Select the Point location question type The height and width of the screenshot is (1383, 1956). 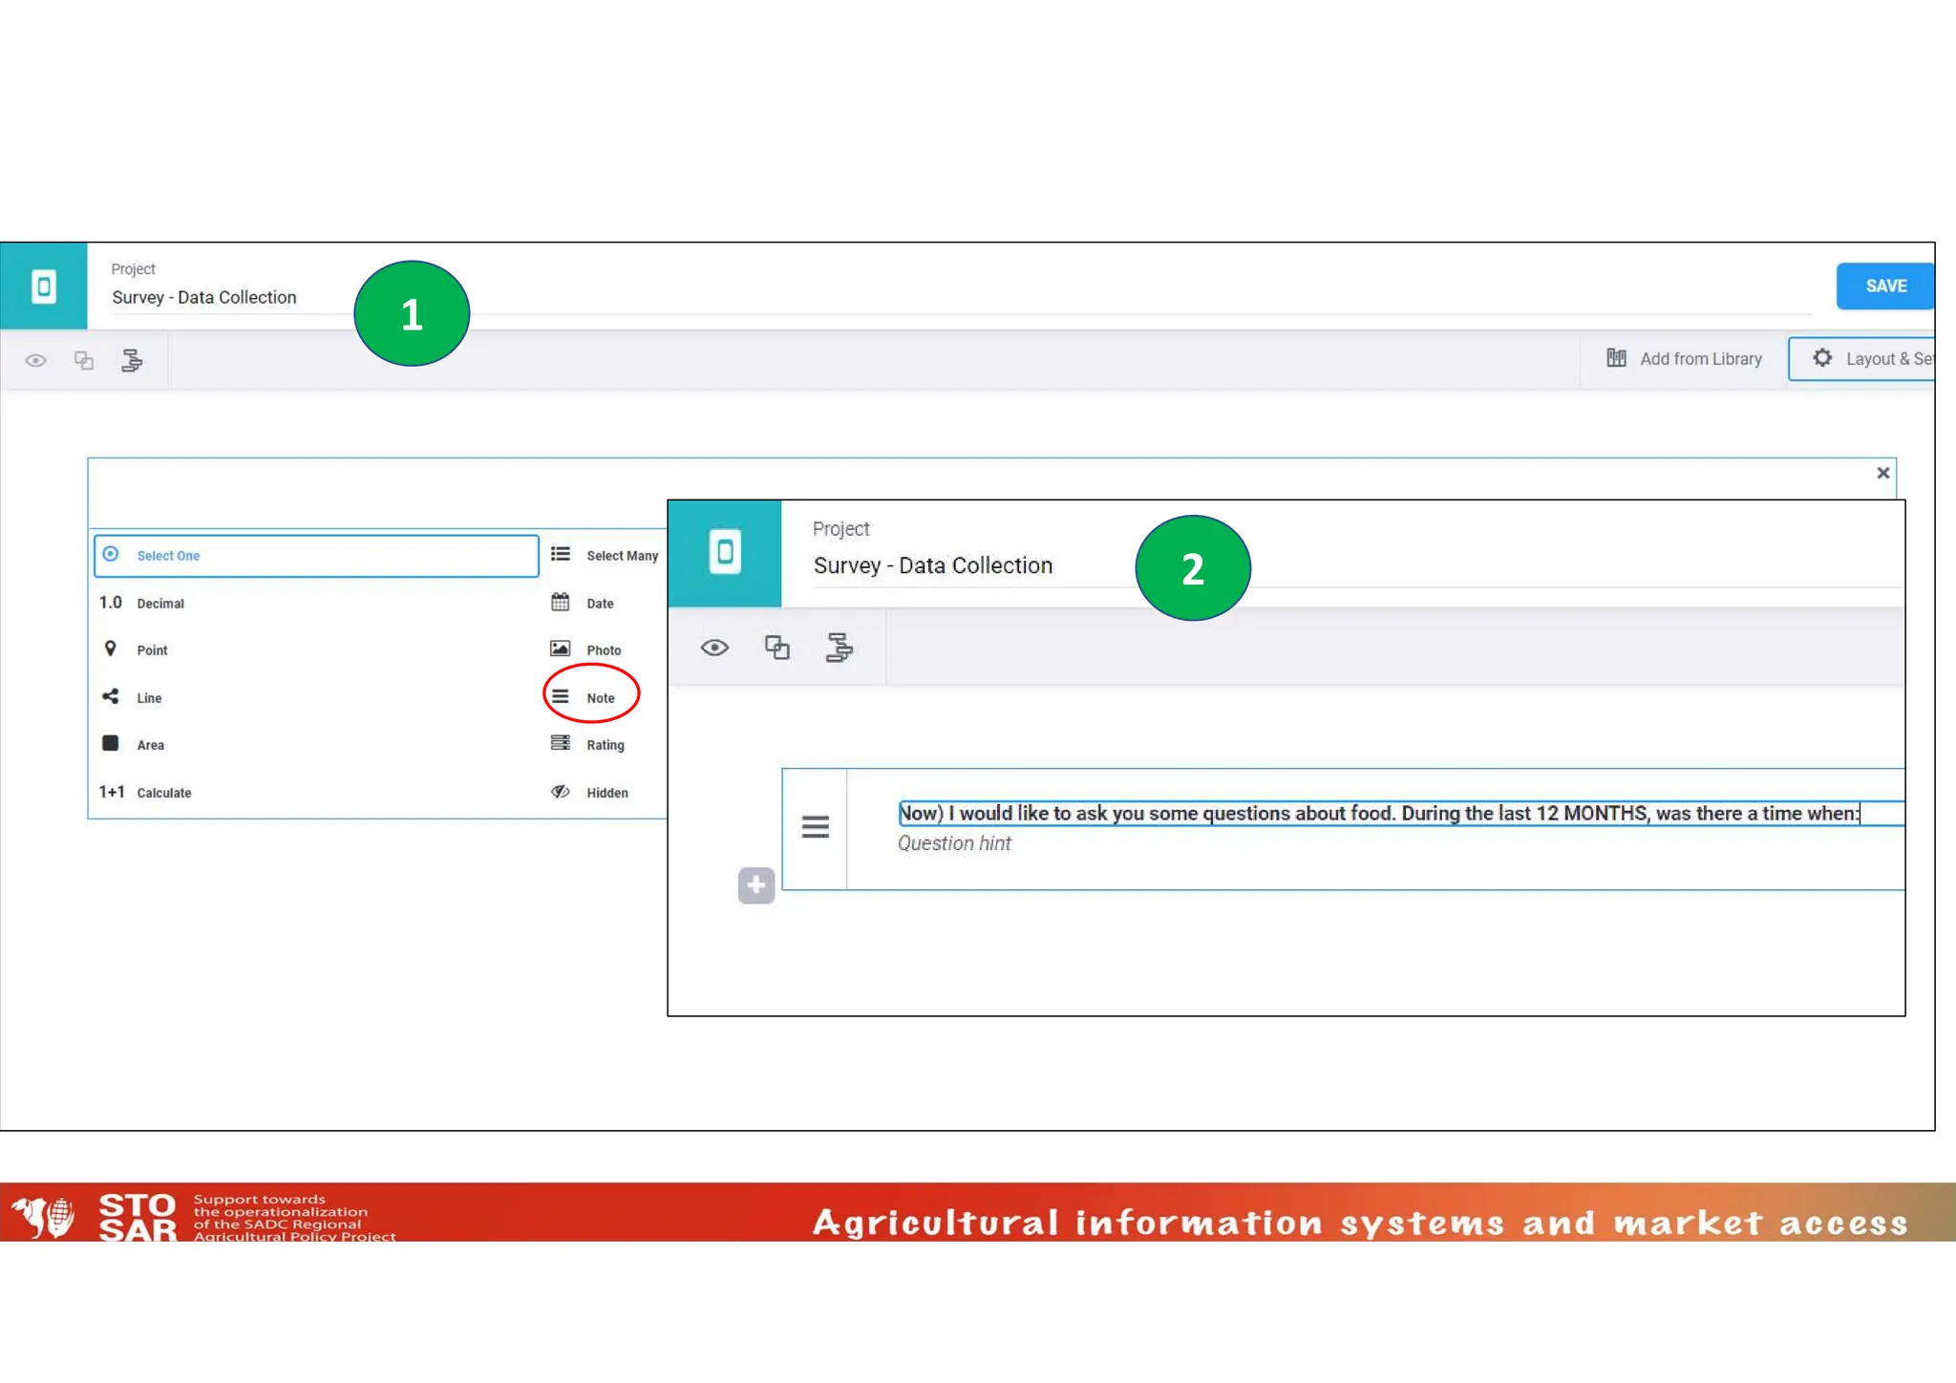coord(151,649)
